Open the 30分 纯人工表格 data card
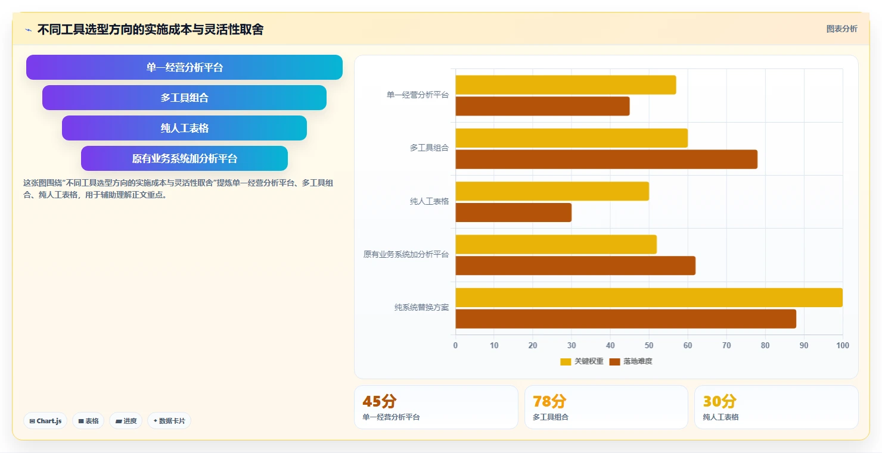 [x=776, y=407]
